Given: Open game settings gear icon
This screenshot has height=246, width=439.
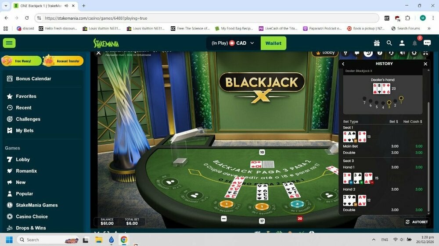Looking at the screenshot, I should (x=414, y=53).
